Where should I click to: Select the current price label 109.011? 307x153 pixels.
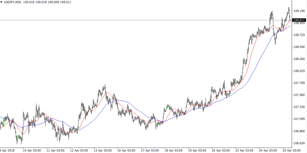[x=299, y=20]
